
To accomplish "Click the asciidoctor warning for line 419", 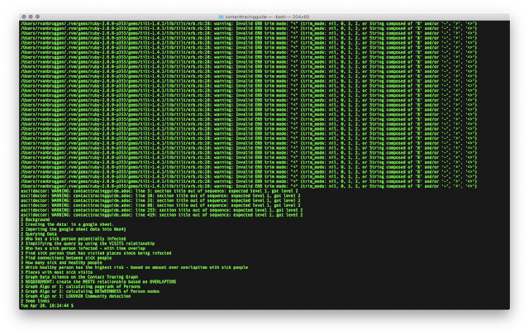I will click(x=162, y=215).
